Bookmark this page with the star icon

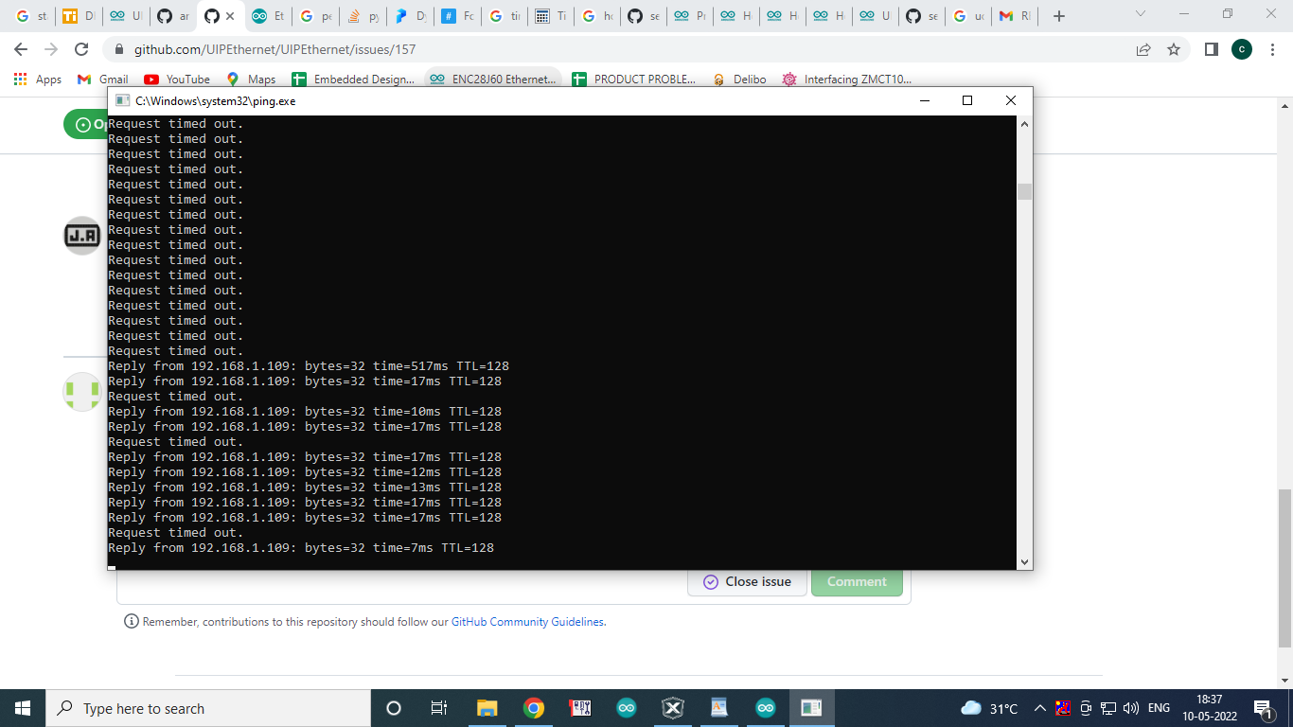coord(1174,49)
